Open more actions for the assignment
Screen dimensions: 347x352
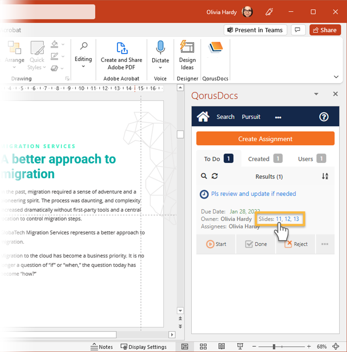[325, 244]
